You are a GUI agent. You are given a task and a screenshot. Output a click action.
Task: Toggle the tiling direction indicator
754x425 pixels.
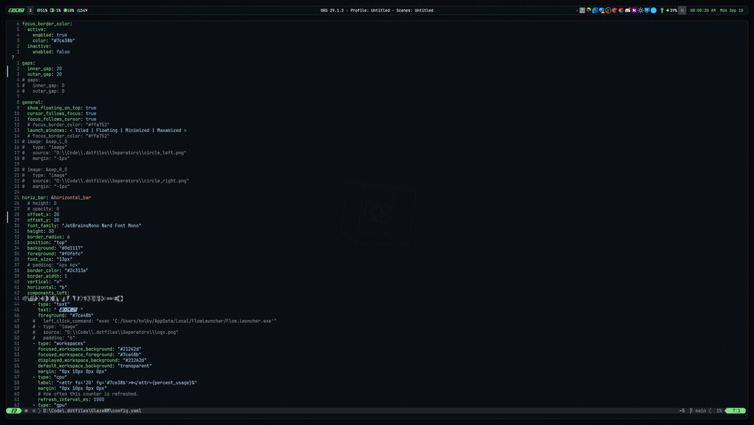tap(682, 10)
